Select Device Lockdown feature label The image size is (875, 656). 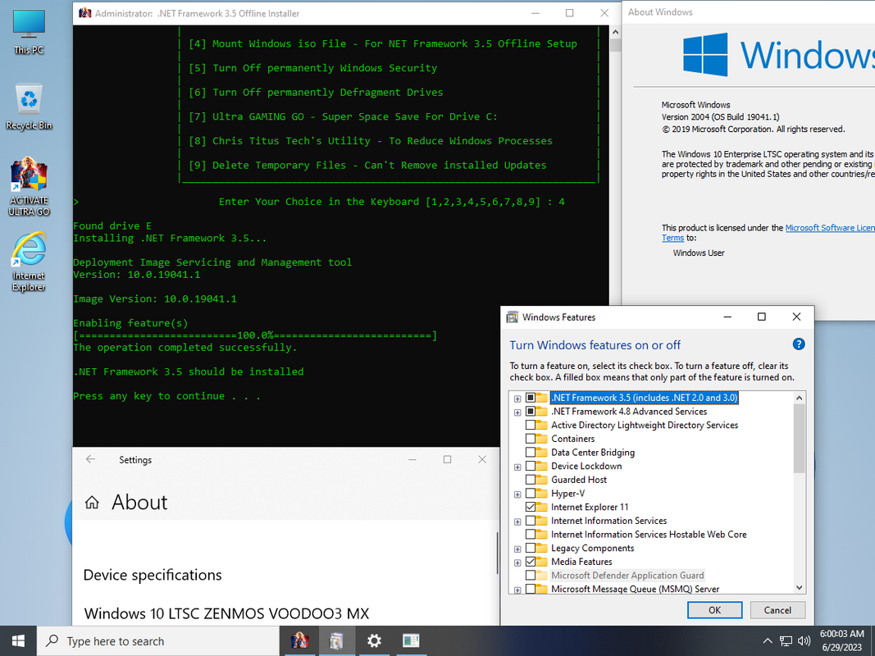coord(586,466)
